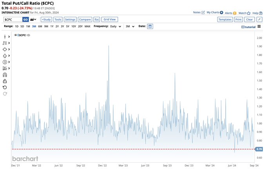Toggle the lock drawings icon
Viewport: 266px width, 170px height.
click(5, 81)
